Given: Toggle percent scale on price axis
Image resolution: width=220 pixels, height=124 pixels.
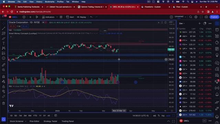Looking at the screenshot, I should click(x=159, y=116).
